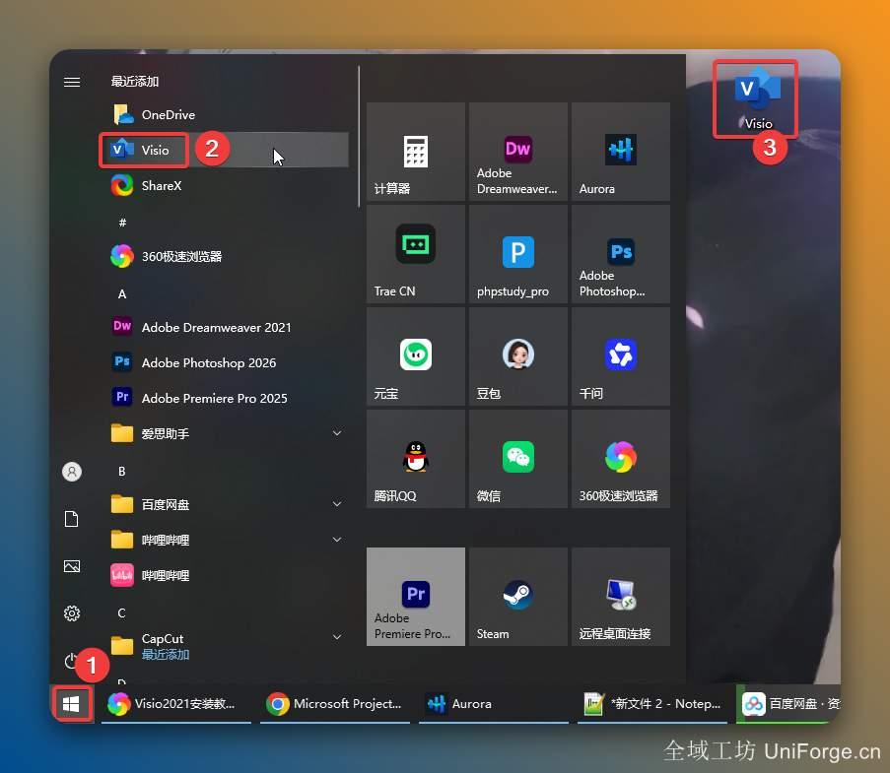
Task: Open 360极速浏览器 in the app list
Action: pos(224,256)
